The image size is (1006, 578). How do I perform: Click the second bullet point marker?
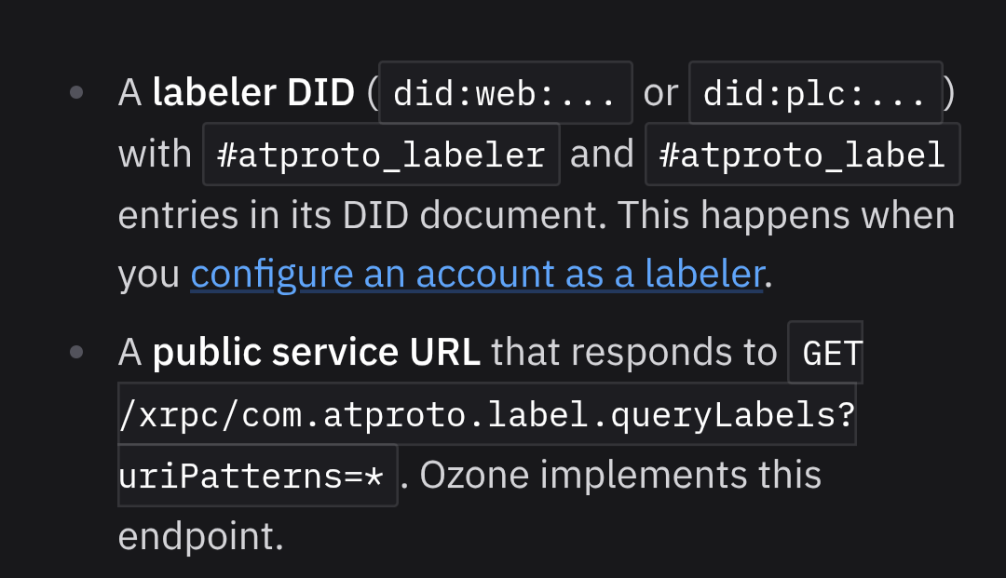tap(76, 352)
